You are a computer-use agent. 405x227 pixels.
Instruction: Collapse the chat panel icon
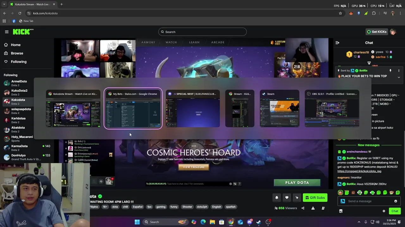pyautogui.click(x=337, y=43)
